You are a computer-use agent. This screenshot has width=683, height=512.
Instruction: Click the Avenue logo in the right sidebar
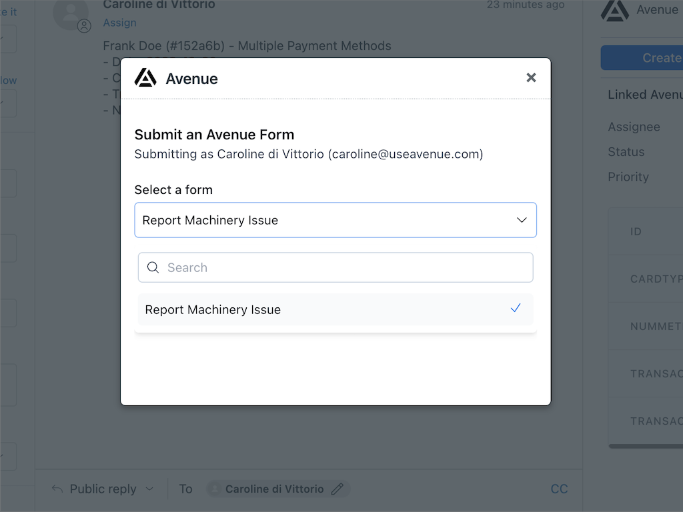click(614, 10)
